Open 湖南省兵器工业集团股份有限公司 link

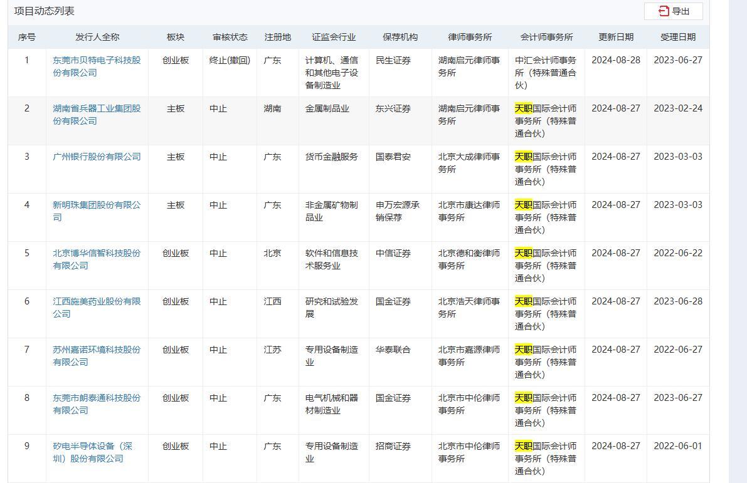pos(97,115)
